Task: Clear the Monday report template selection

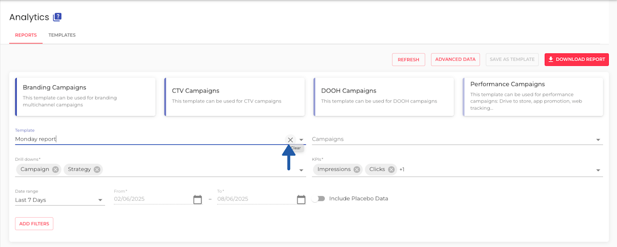Action: 290,140
